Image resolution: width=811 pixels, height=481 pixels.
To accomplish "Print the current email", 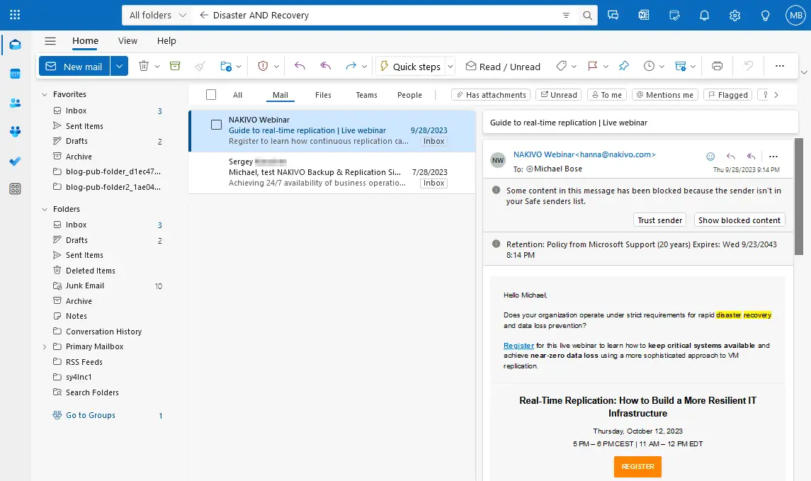I will coord(717,66).
